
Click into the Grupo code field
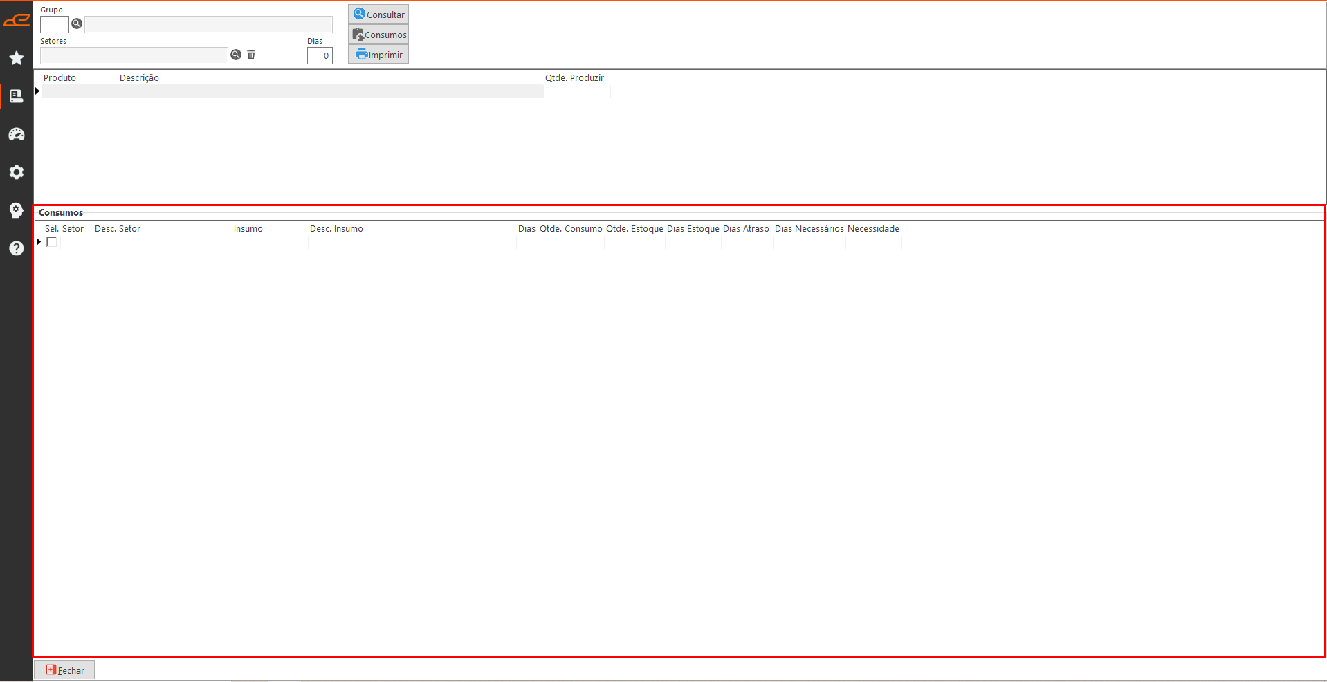click(x=54, y=25)
